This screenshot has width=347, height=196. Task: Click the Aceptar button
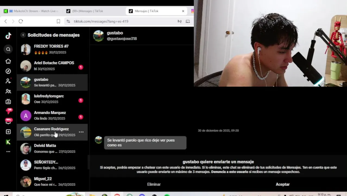coord(283,184)
